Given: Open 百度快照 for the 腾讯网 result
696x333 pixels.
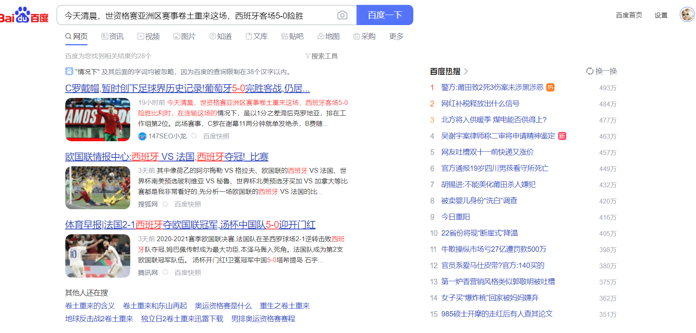Looking at the screenshot, I should [188, 273].
